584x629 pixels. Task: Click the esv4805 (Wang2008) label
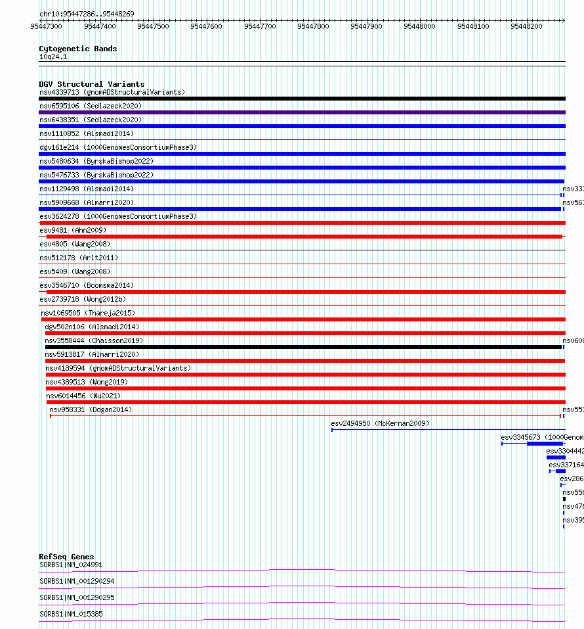[75, 244]
